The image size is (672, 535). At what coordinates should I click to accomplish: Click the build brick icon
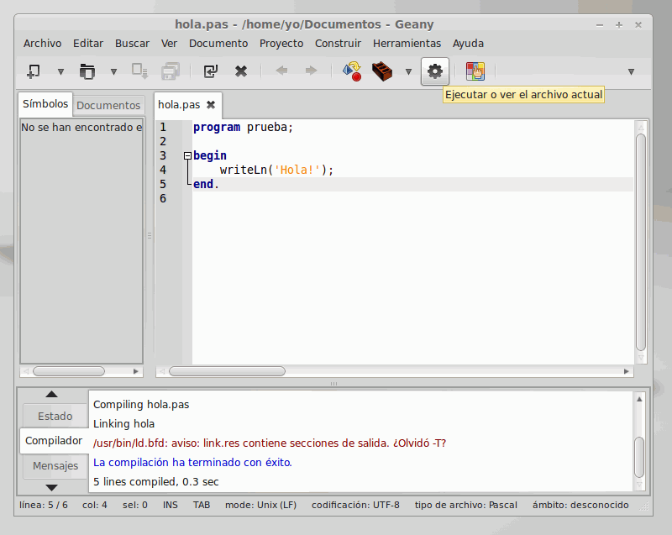[383, 71]
